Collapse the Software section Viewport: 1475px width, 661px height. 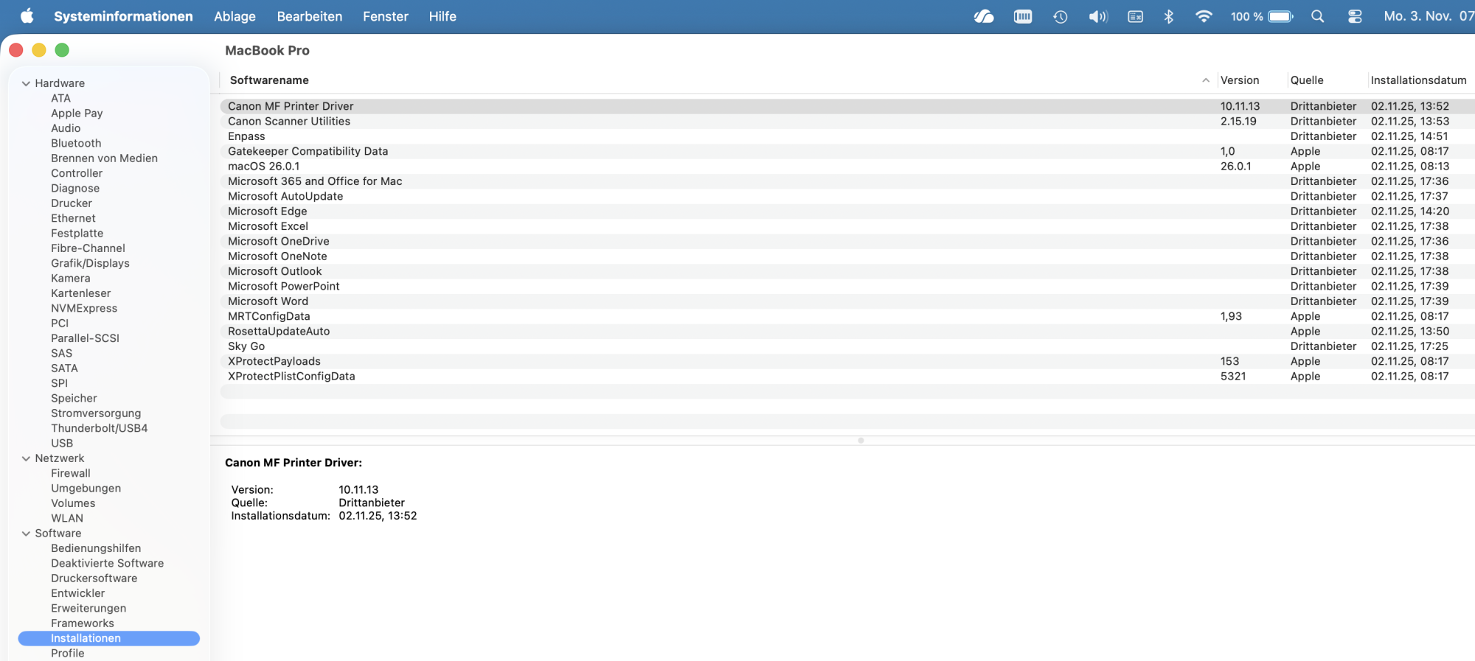point(26,534)
